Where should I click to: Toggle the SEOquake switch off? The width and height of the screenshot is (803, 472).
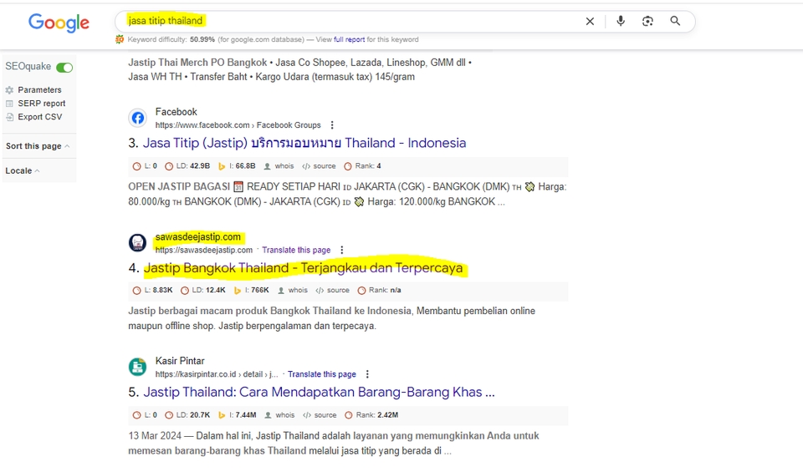64,67
